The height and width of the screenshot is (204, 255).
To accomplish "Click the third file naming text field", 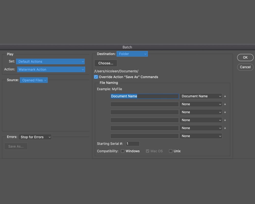I will tap(145, 112).
